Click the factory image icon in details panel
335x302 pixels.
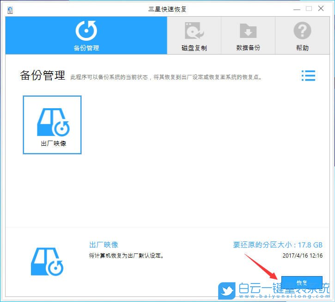[47, 262]
